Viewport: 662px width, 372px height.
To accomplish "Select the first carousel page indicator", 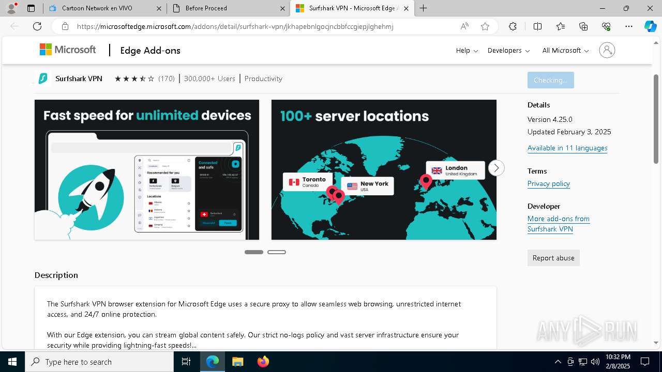I will coord(254,252).
